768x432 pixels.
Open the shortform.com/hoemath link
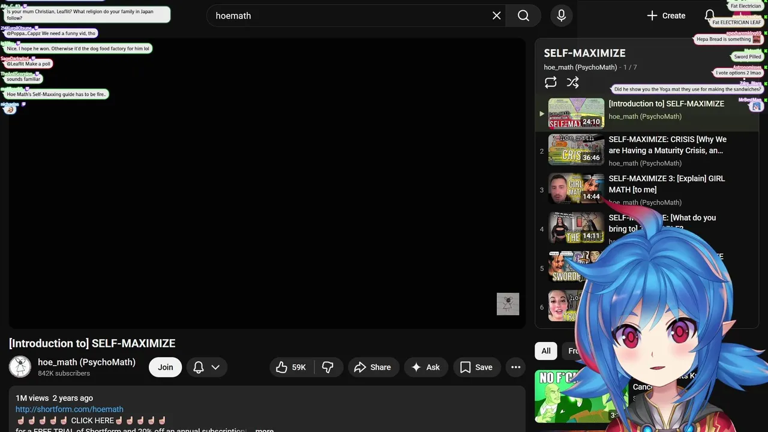[70, 409]
